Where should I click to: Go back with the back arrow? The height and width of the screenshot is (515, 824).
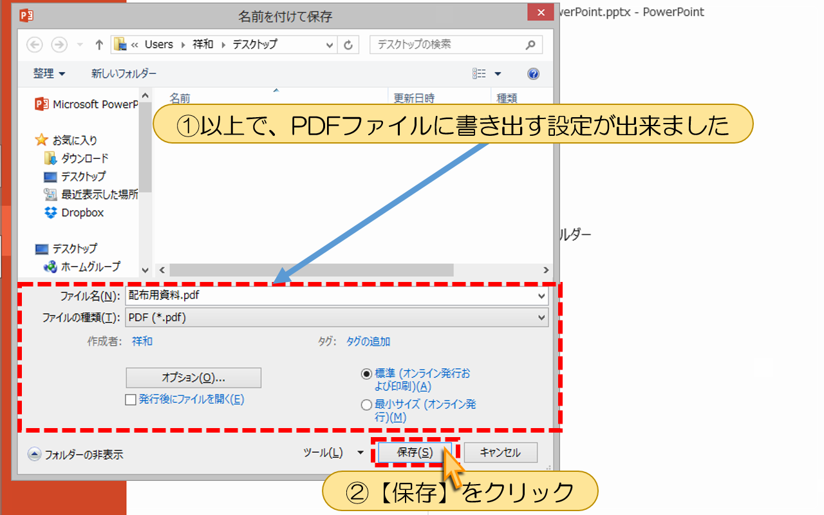pyautogui.click(x=35, y=45)
